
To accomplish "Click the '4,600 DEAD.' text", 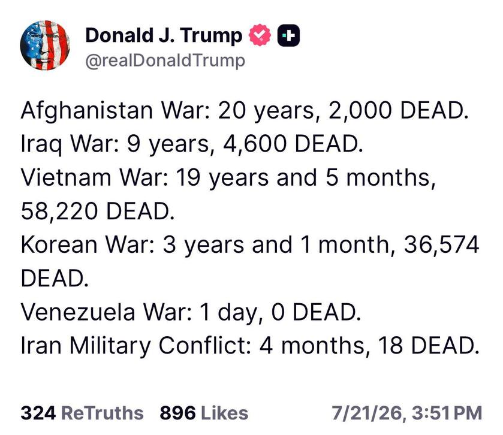I will pos(293,144).
